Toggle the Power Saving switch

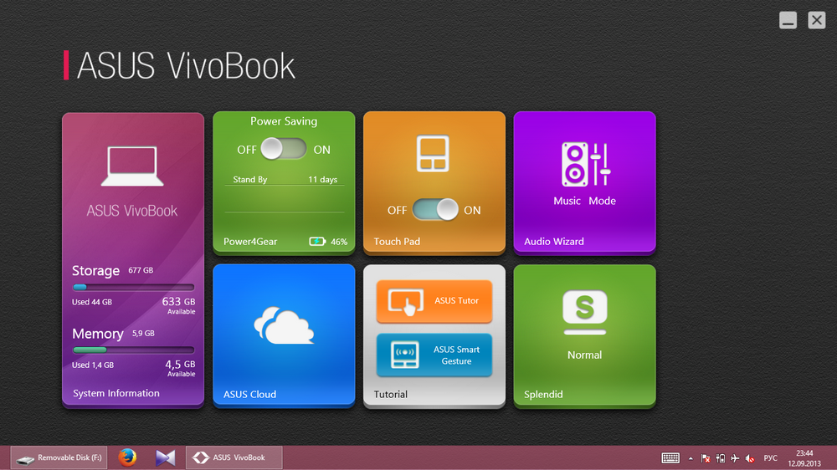(284, 149)
